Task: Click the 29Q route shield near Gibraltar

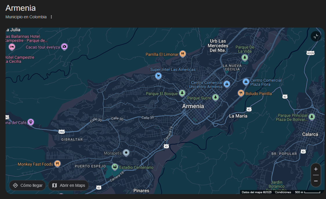Action: (61, 132)
